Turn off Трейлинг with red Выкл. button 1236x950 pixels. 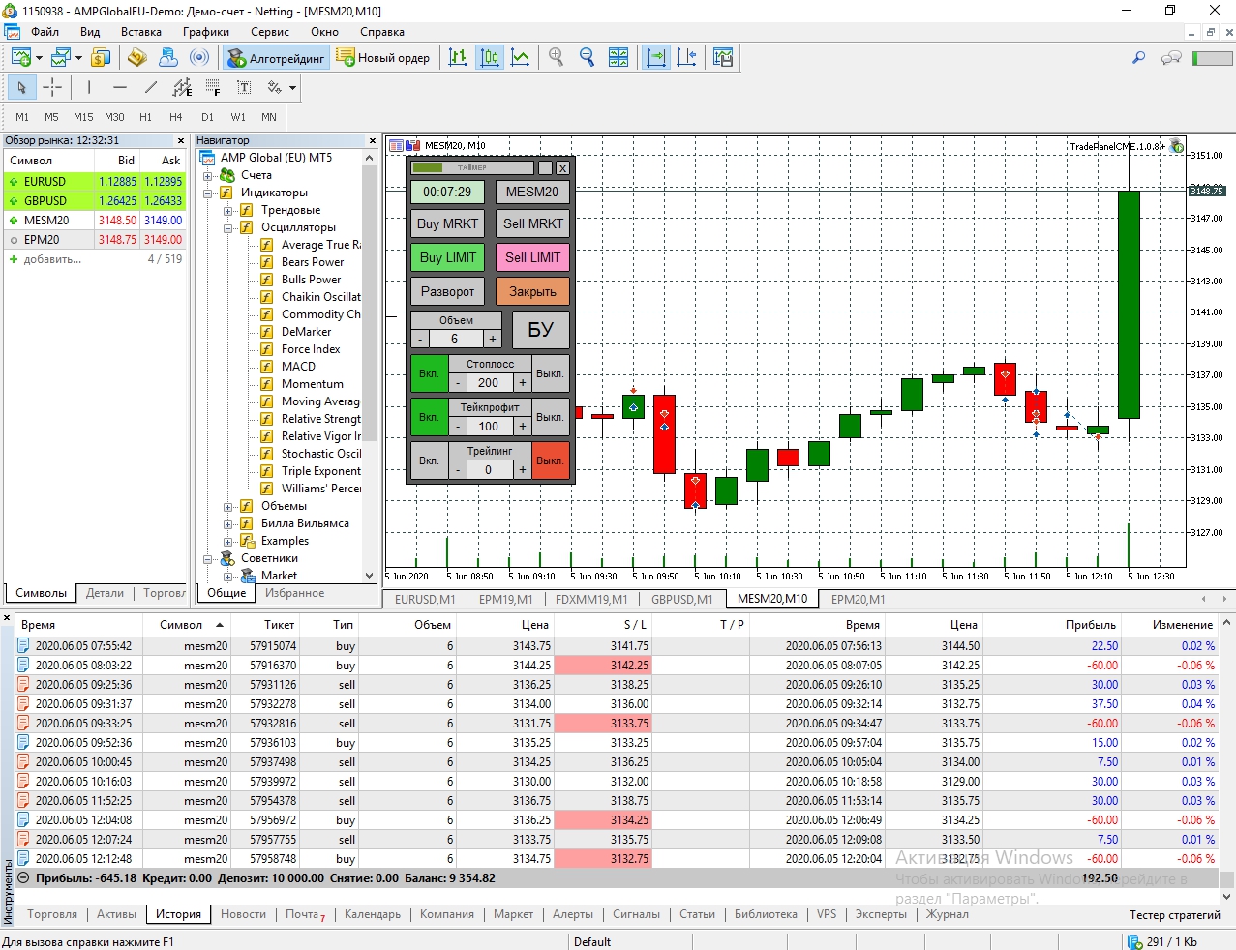coord(550,460)
